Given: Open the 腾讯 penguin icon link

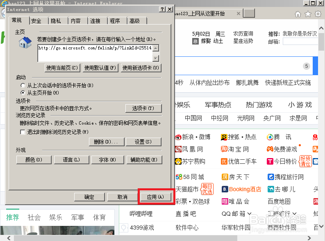Looking at the screenshot, I should pyautogui.click(x=270, y=137).
